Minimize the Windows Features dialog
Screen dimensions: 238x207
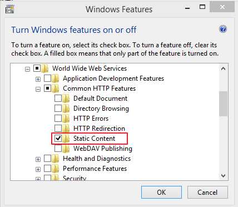click(x=187, y=8)
